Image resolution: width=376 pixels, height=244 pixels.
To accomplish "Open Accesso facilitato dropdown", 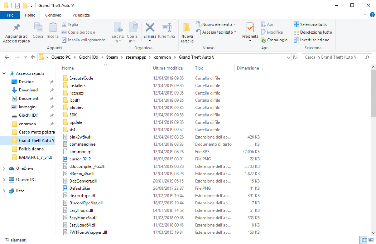I will [x=216, y=32].
